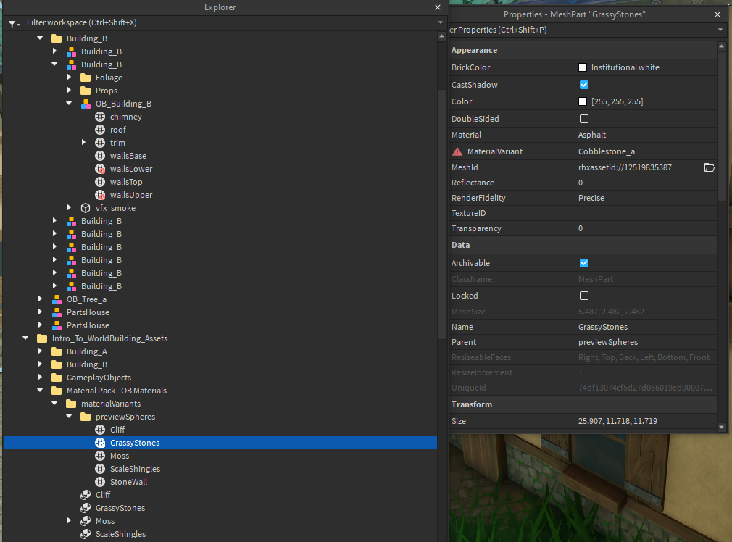This screenshot has height=542, width=732.
Task: Open the MeshId asset picker folder icon
Action: [x=708, y=167]
